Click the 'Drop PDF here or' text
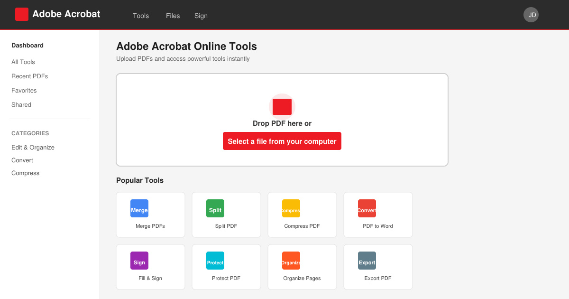 click(x=282, y=123)
